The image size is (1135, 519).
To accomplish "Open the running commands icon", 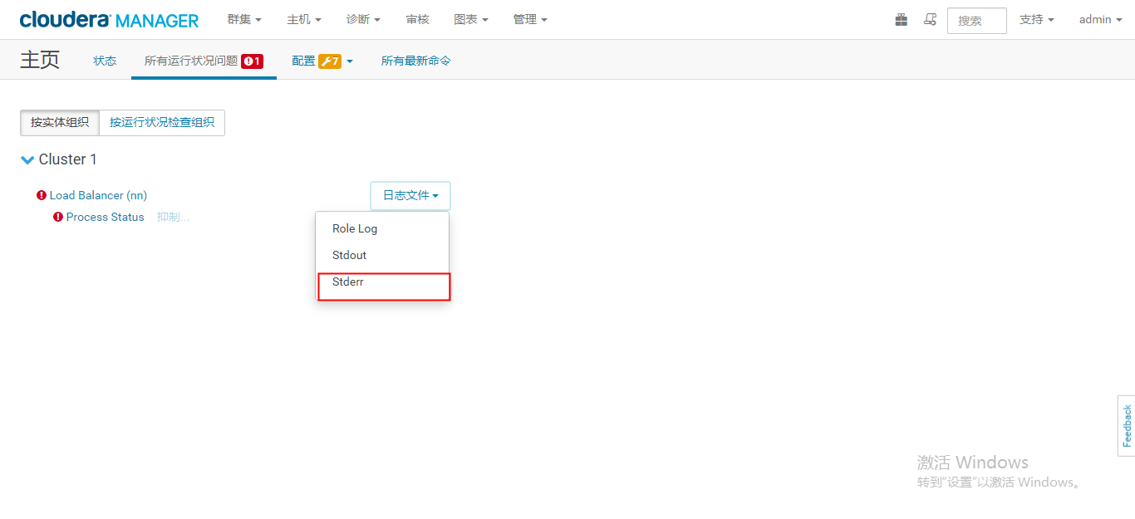I will click(x=931, y=19).
